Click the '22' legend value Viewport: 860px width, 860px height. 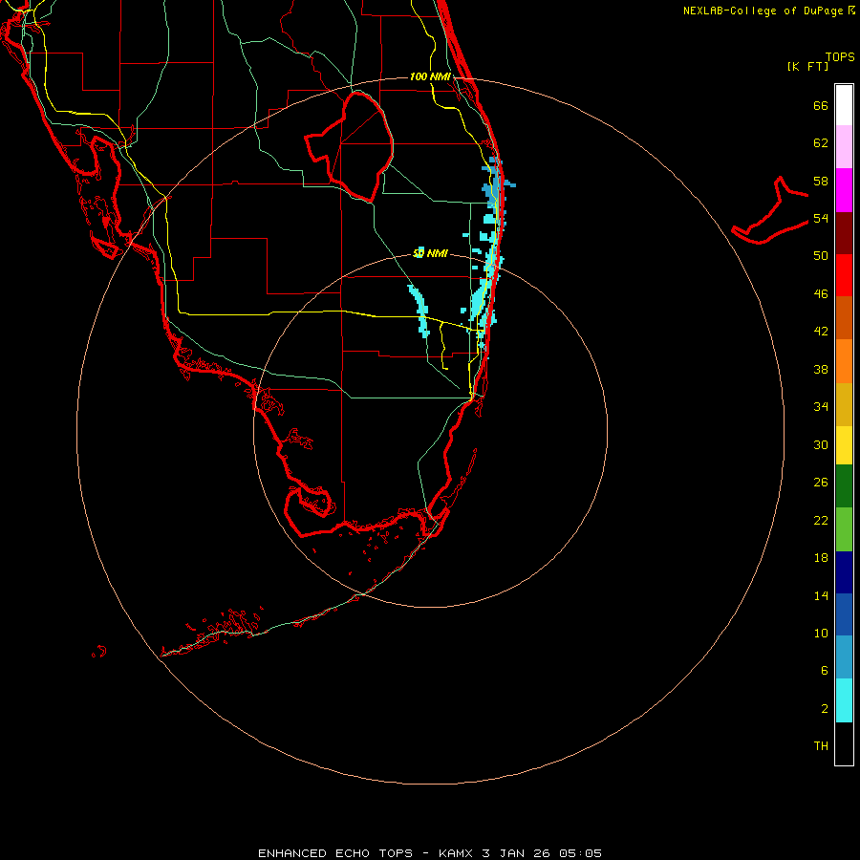pyautogui.click(x=821, y=520)
